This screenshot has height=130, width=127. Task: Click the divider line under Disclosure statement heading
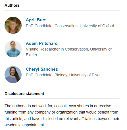click(62, 98)
